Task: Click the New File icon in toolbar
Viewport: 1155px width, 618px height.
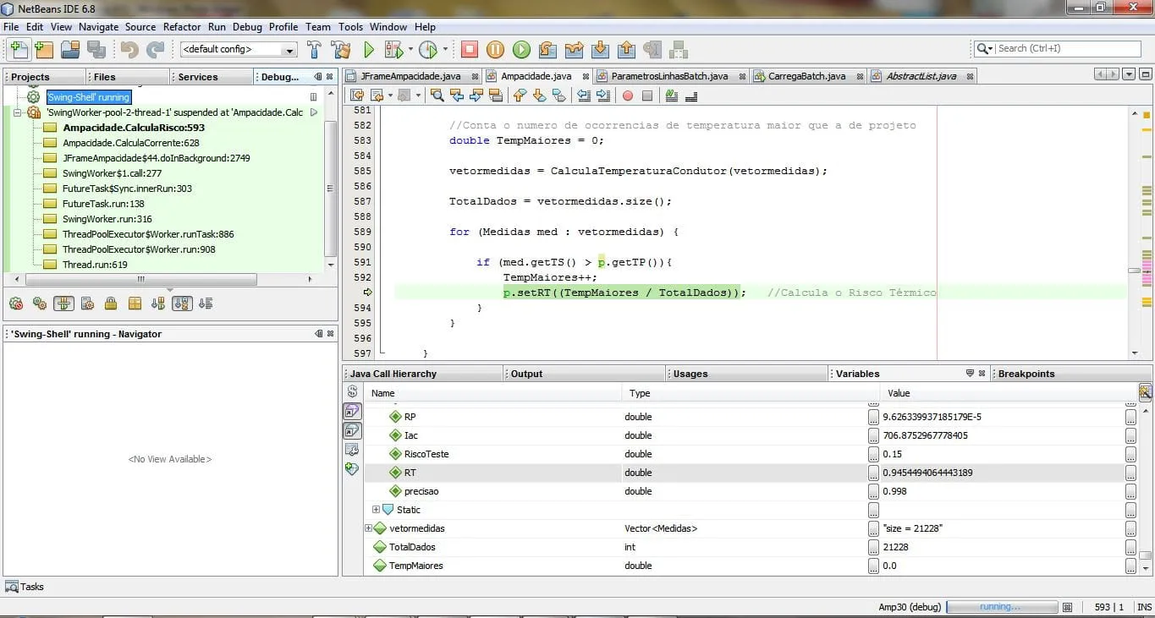Action: [18, 50]
